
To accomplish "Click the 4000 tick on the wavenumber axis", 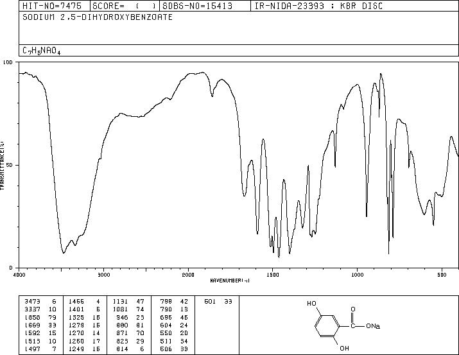I will [19, 275].
